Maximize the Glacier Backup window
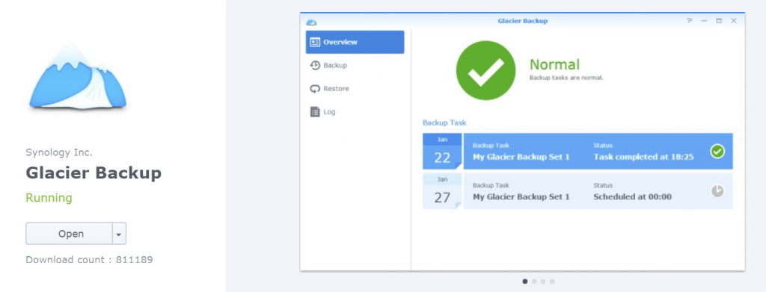 coord(719,20)
